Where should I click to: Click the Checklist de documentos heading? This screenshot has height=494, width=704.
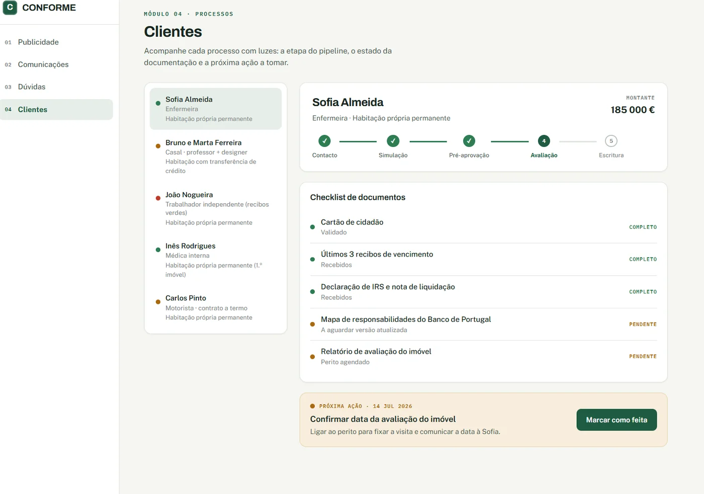tap(358, 197)
